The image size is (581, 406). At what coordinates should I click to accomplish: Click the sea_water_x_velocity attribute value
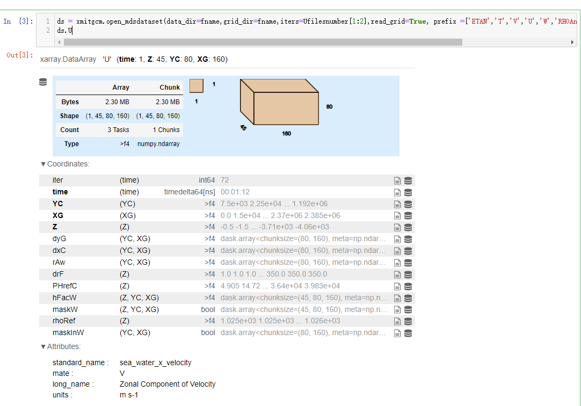tap(156, 363)
